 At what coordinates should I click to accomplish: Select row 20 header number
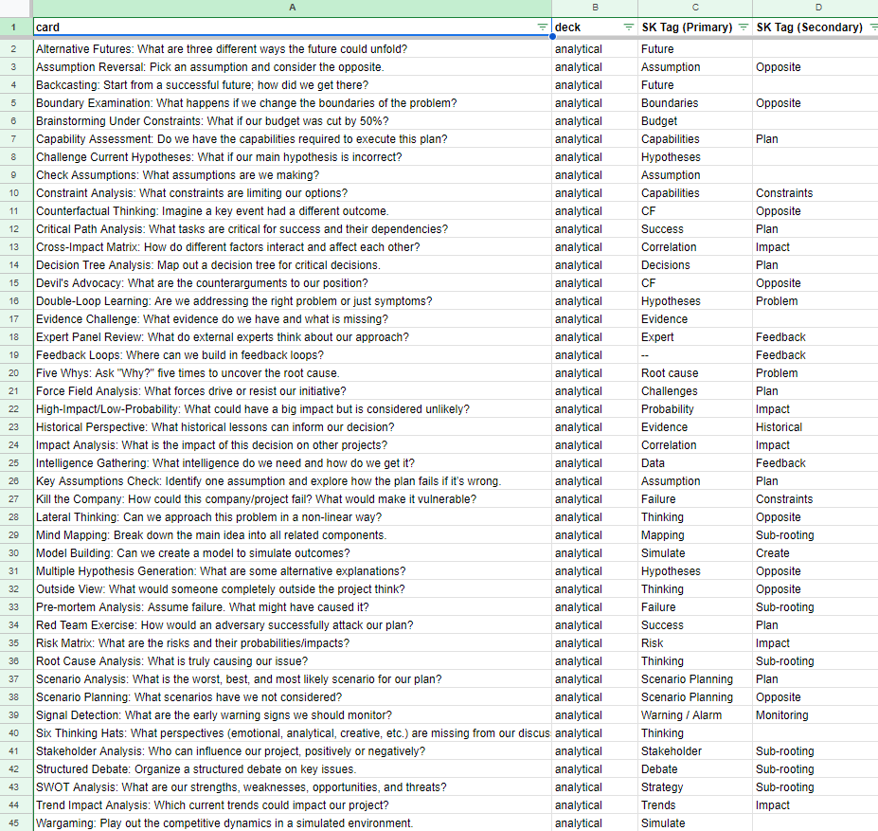pos(13,373)
